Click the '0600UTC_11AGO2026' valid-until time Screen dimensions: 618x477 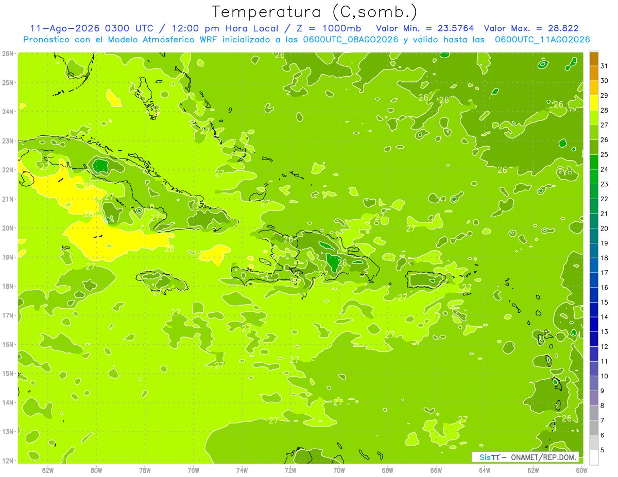[x=542, y=40]
